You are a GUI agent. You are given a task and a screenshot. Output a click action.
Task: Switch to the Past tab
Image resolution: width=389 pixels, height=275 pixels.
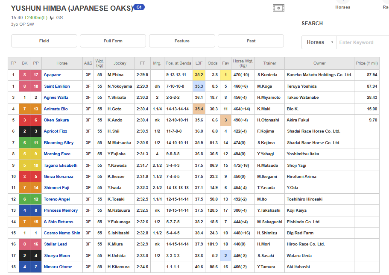pos(251,41)
